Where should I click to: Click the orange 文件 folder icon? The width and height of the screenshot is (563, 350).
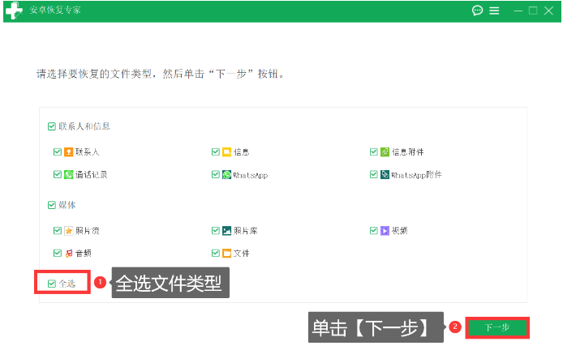point(227,253)
